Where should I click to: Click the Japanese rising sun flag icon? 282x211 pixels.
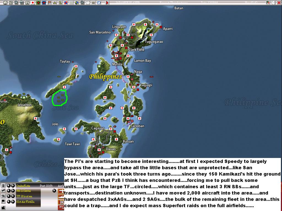33,3
